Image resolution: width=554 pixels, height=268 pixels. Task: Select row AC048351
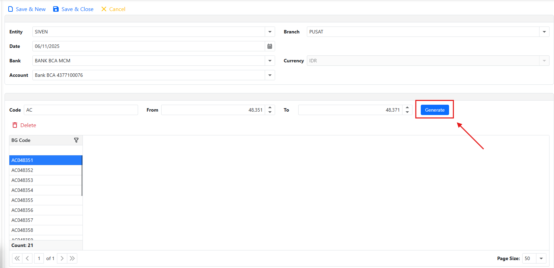(x=46, y=160)
